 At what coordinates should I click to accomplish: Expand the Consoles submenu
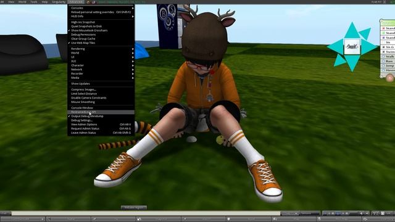(101, 8)
